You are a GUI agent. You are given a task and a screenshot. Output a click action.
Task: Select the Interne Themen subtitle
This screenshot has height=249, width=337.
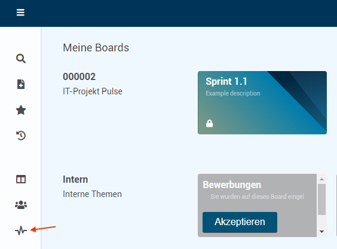point(92,194)
